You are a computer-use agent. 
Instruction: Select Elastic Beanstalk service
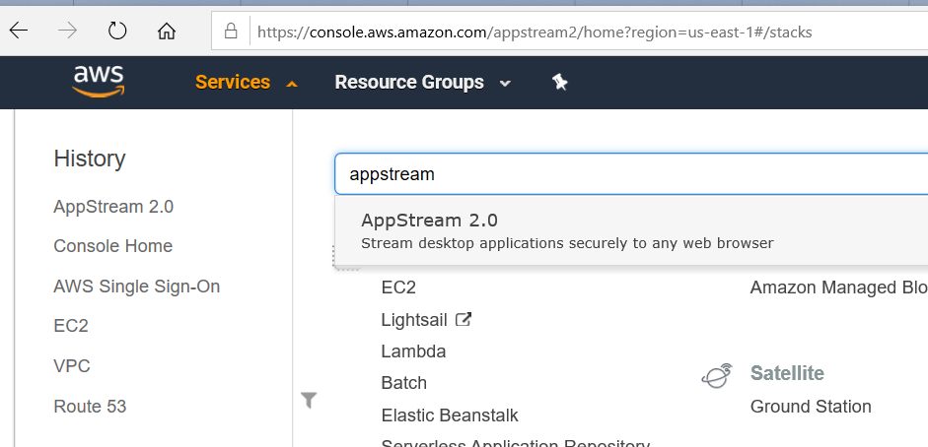pyautogui.click(x=449, y=415)
